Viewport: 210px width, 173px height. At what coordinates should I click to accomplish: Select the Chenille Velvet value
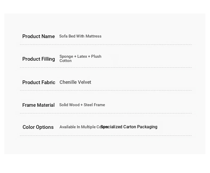tap(75, 82)
